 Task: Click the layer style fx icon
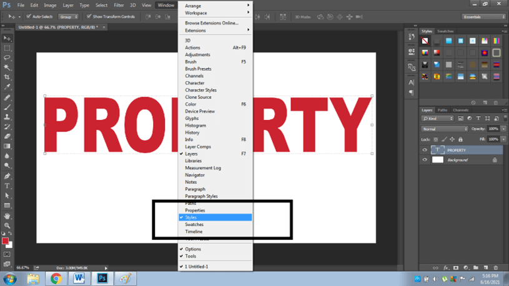click(446, 268)
